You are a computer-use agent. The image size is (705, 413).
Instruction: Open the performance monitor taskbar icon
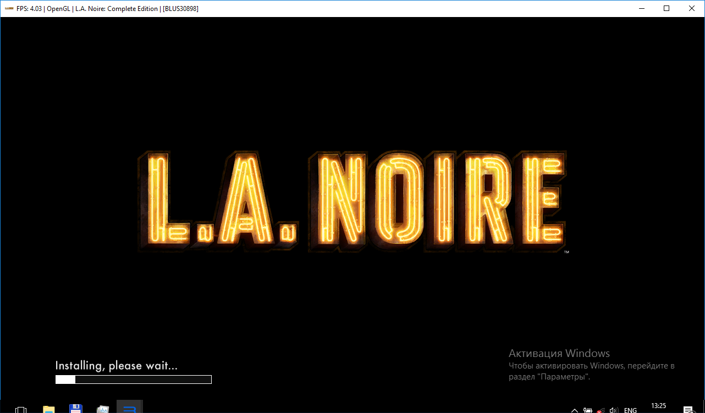(103, 409)
